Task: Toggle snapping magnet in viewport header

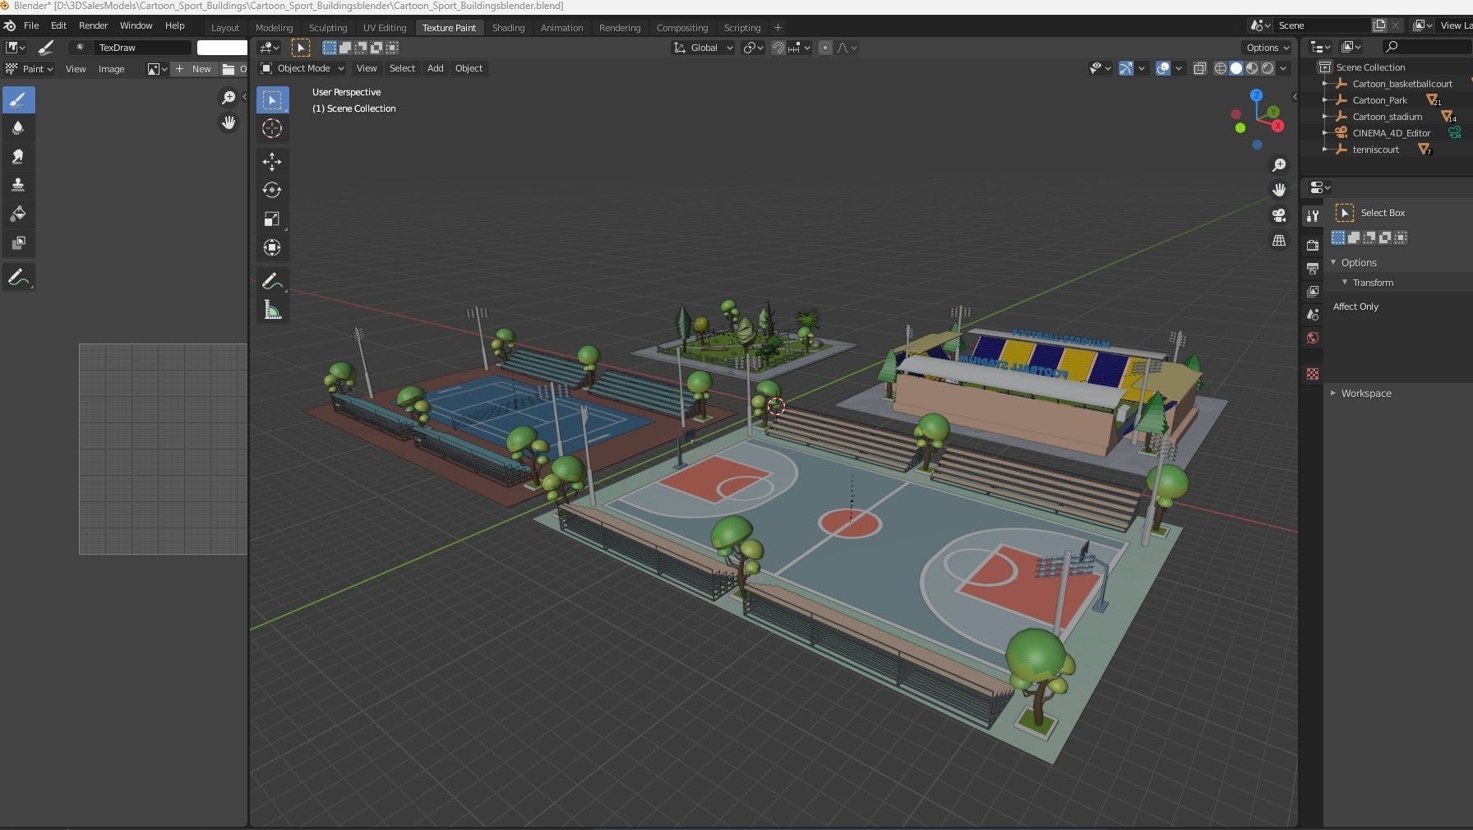Action: 778,48
